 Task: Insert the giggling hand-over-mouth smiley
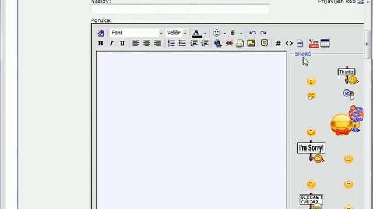tap(311, 96)
